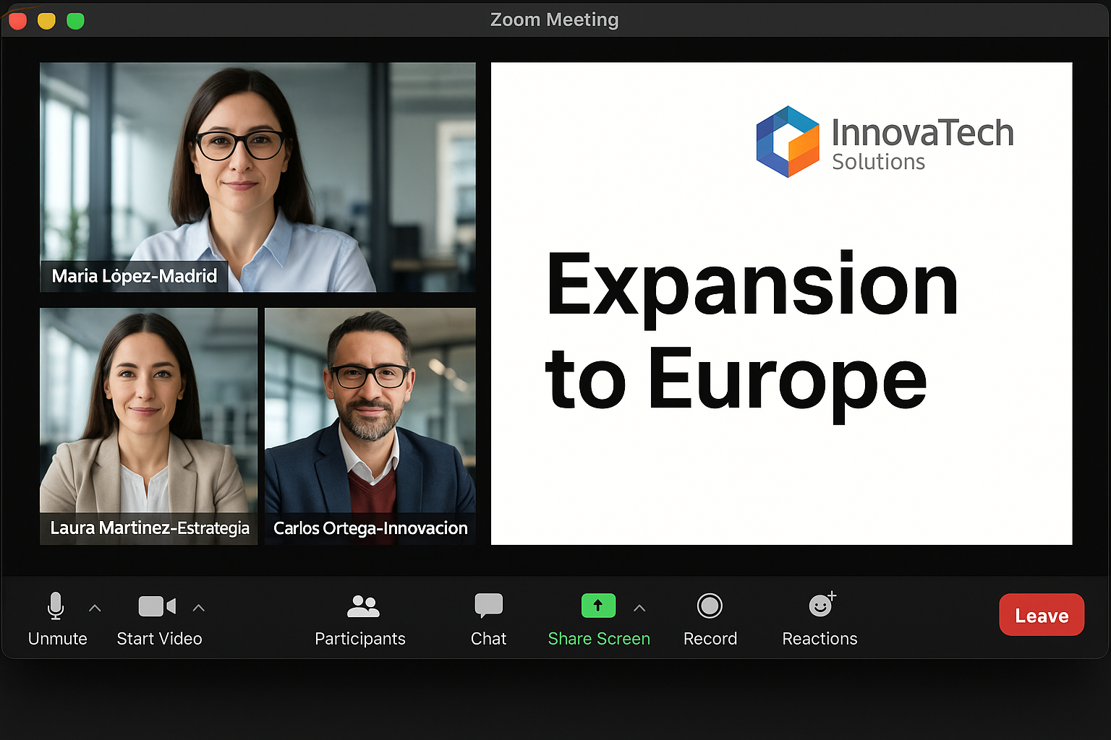Unmute the microphone
This screenshot has height=740, width=1111.
pyautogui.click(x=56, y=607)
